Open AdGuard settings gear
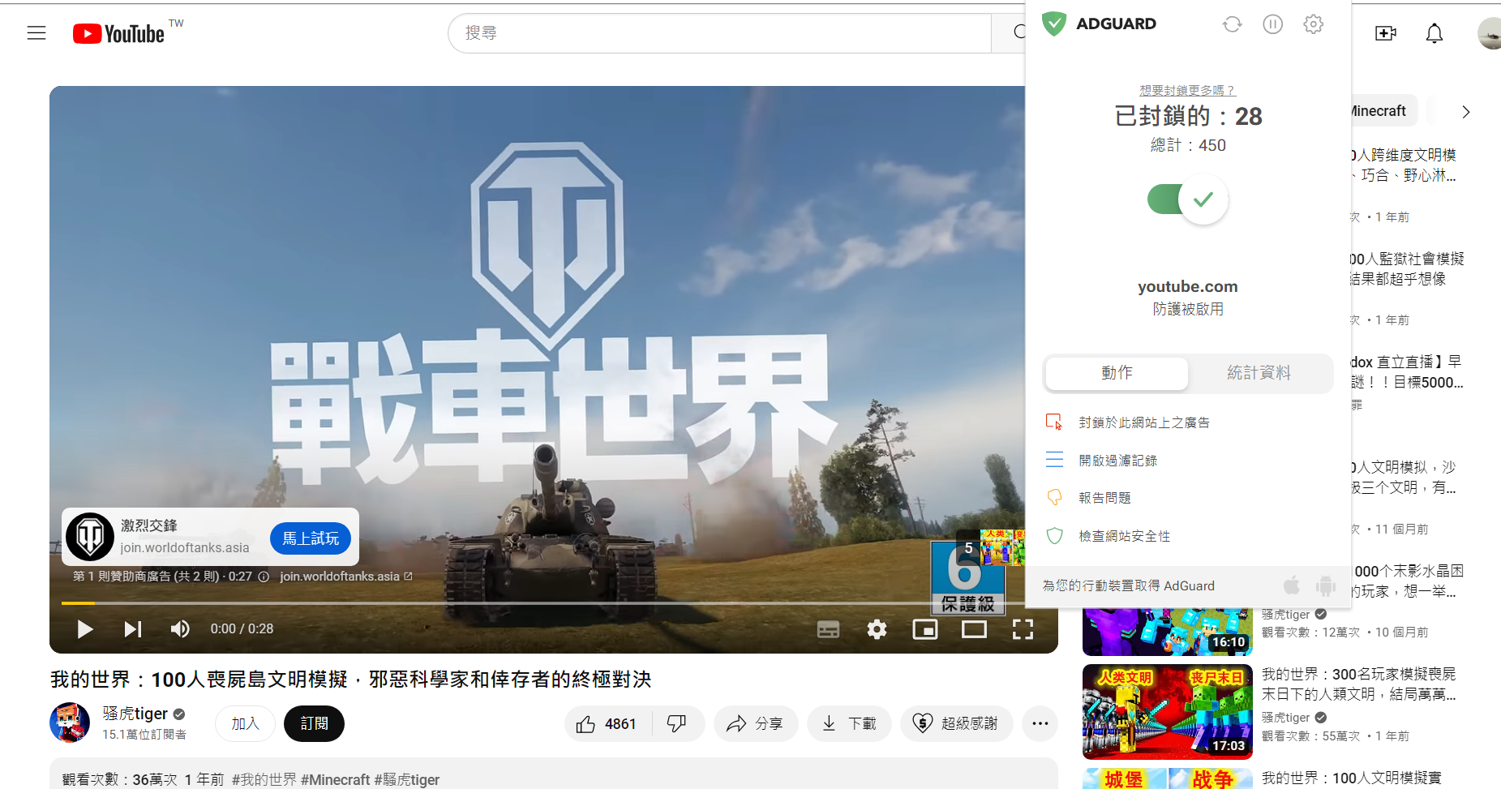1501x789 pixels. [x=1313, y=24]
